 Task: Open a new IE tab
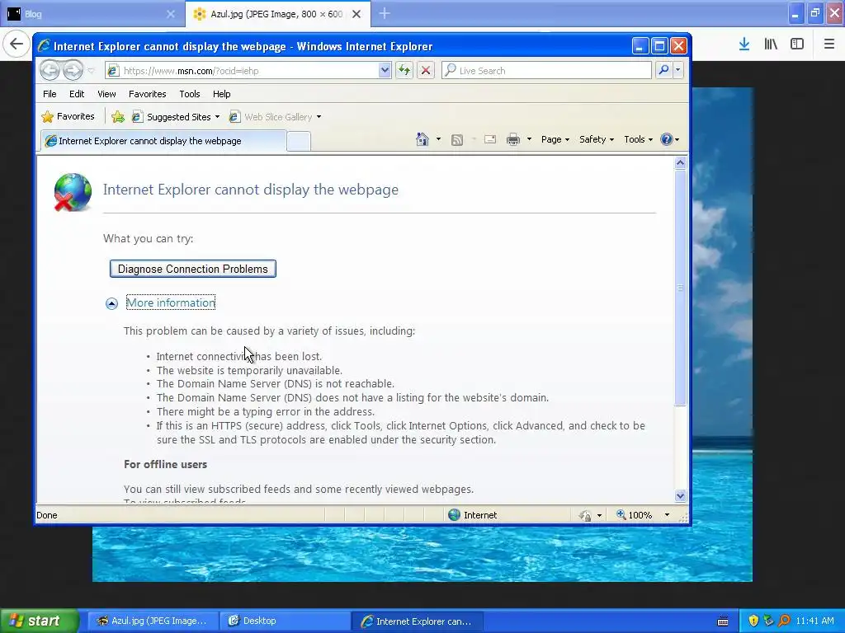click(x=299, y=141)
